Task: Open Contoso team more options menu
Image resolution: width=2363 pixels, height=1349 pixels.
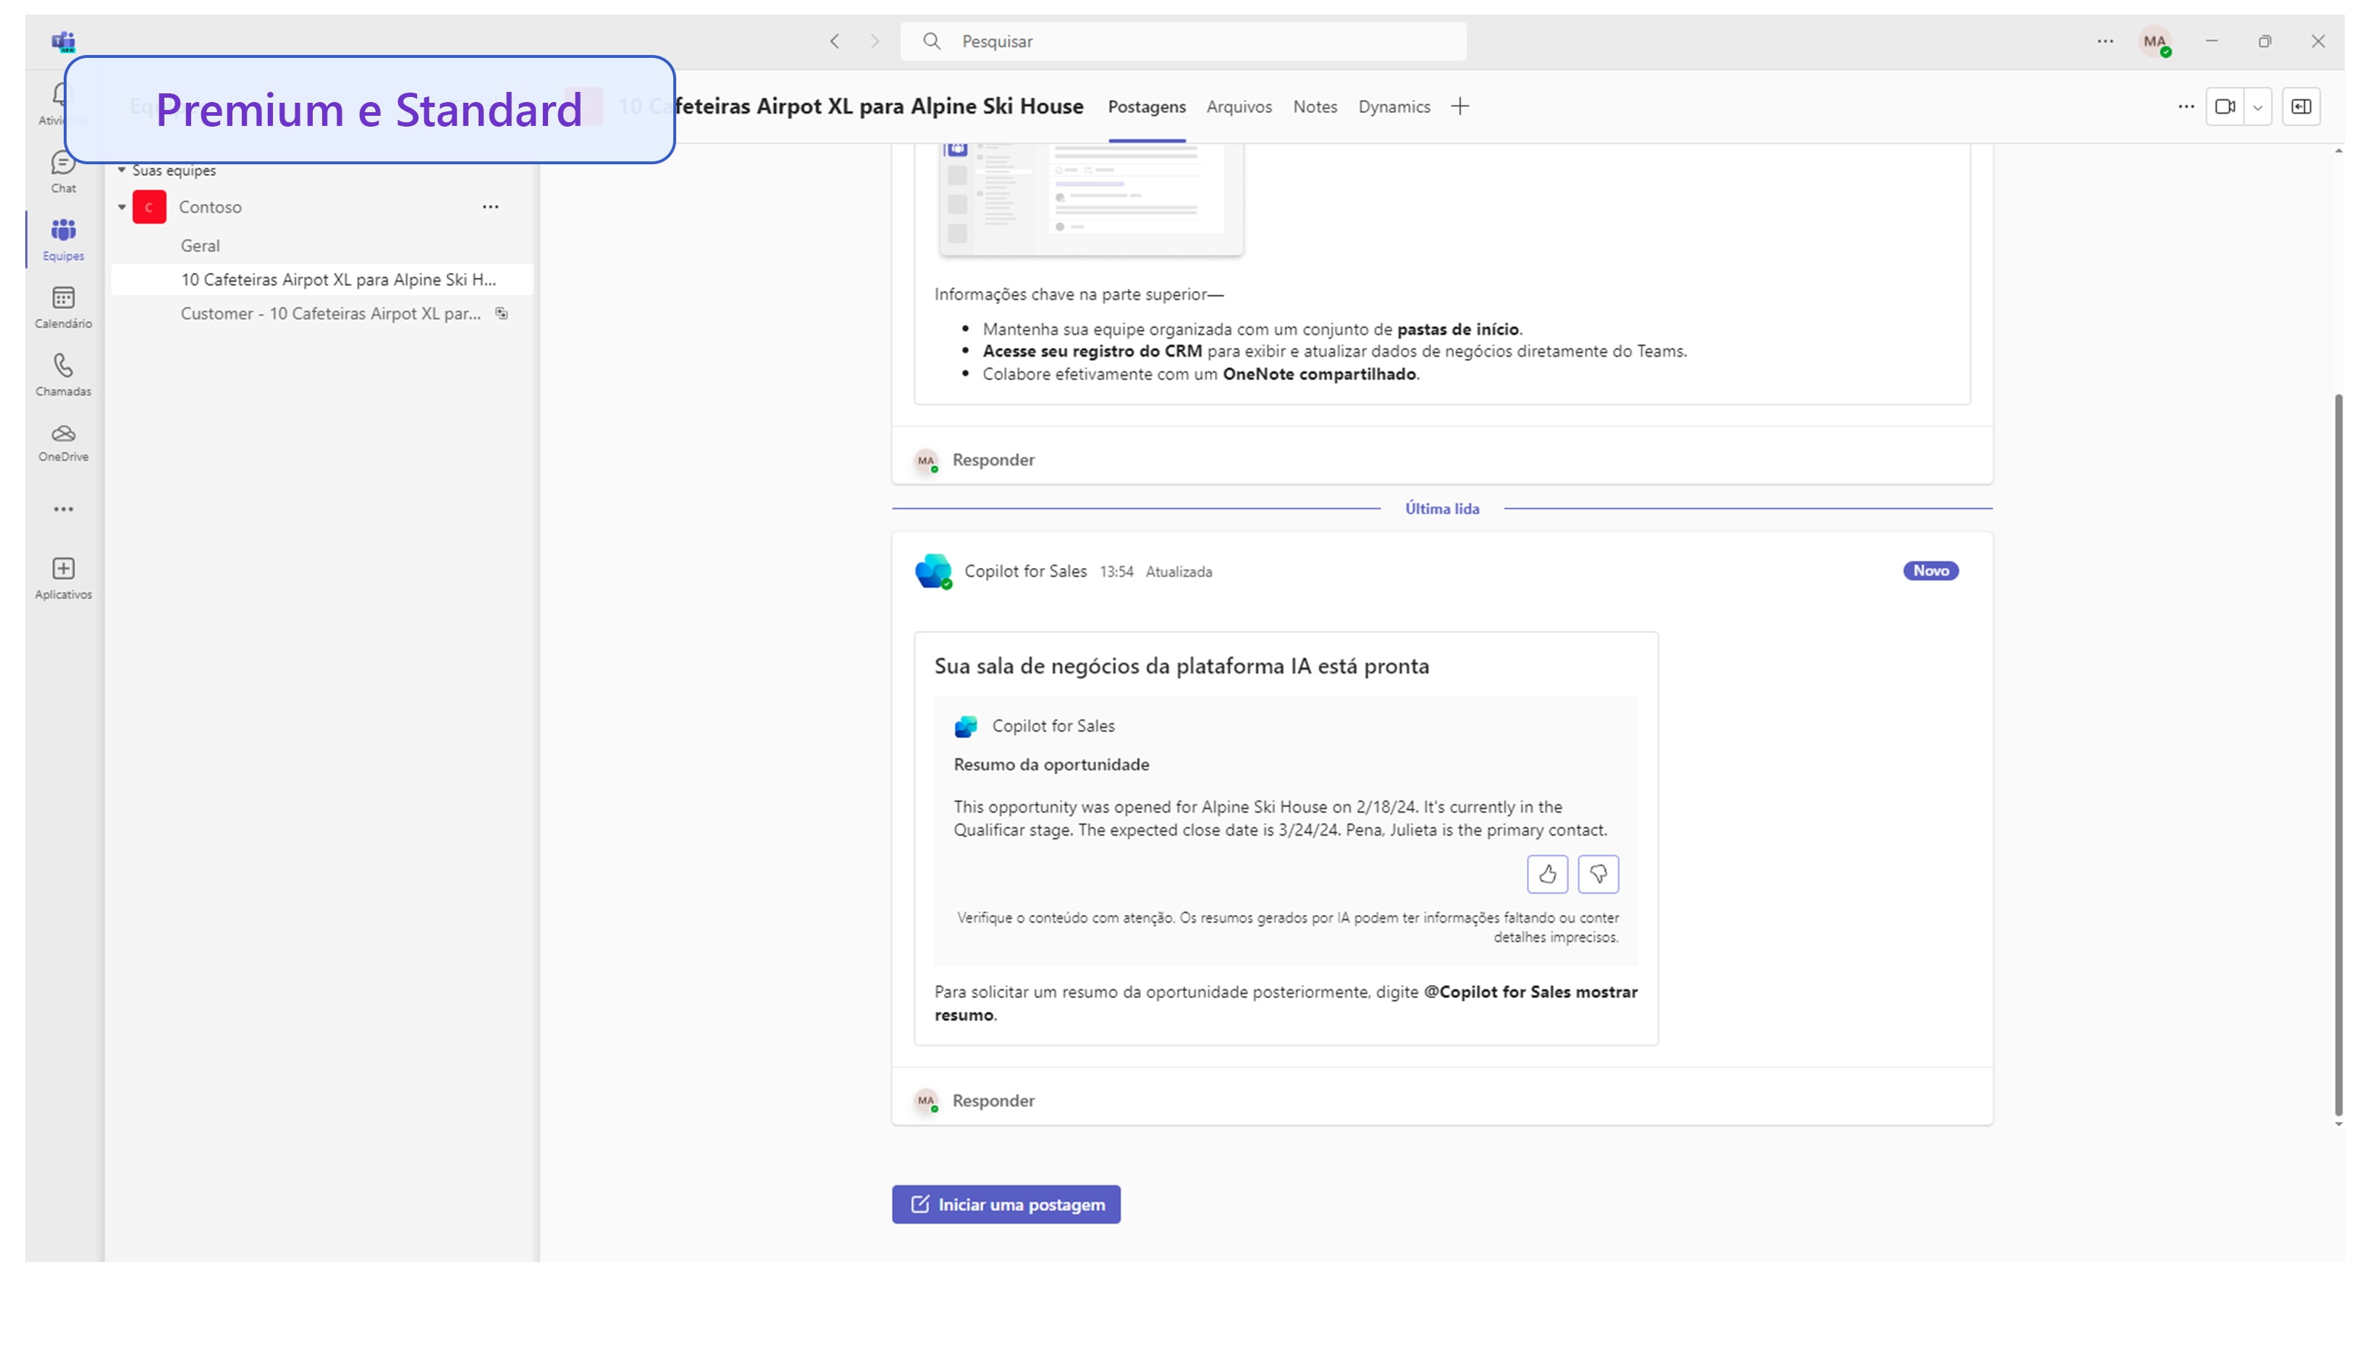Action: (490, 206)
